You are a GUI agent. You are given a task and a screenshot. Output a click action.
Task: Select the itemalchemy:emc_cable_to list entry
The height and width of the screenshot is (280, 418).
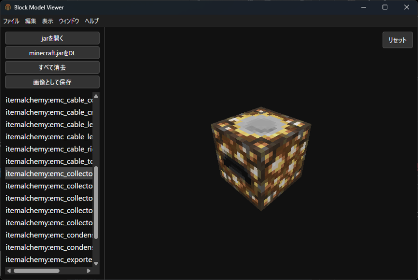[49, 161]
